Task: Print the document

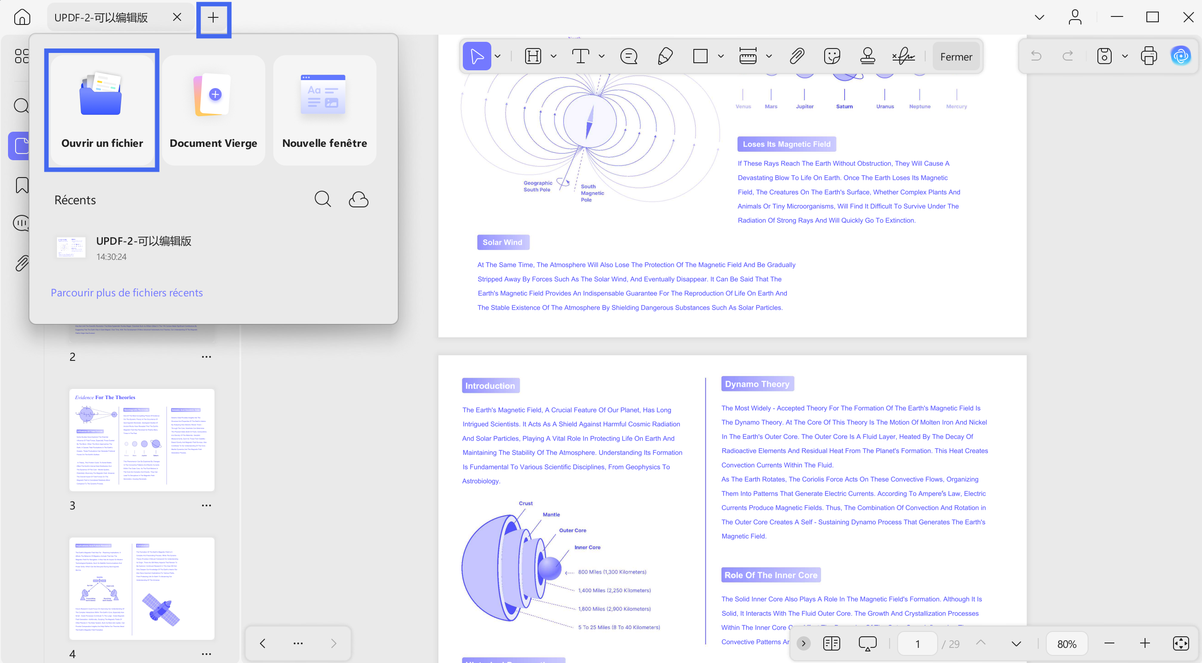Action: [x=1148, y=56]
